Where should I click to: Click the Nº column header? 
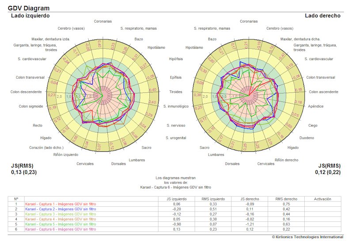16,199
